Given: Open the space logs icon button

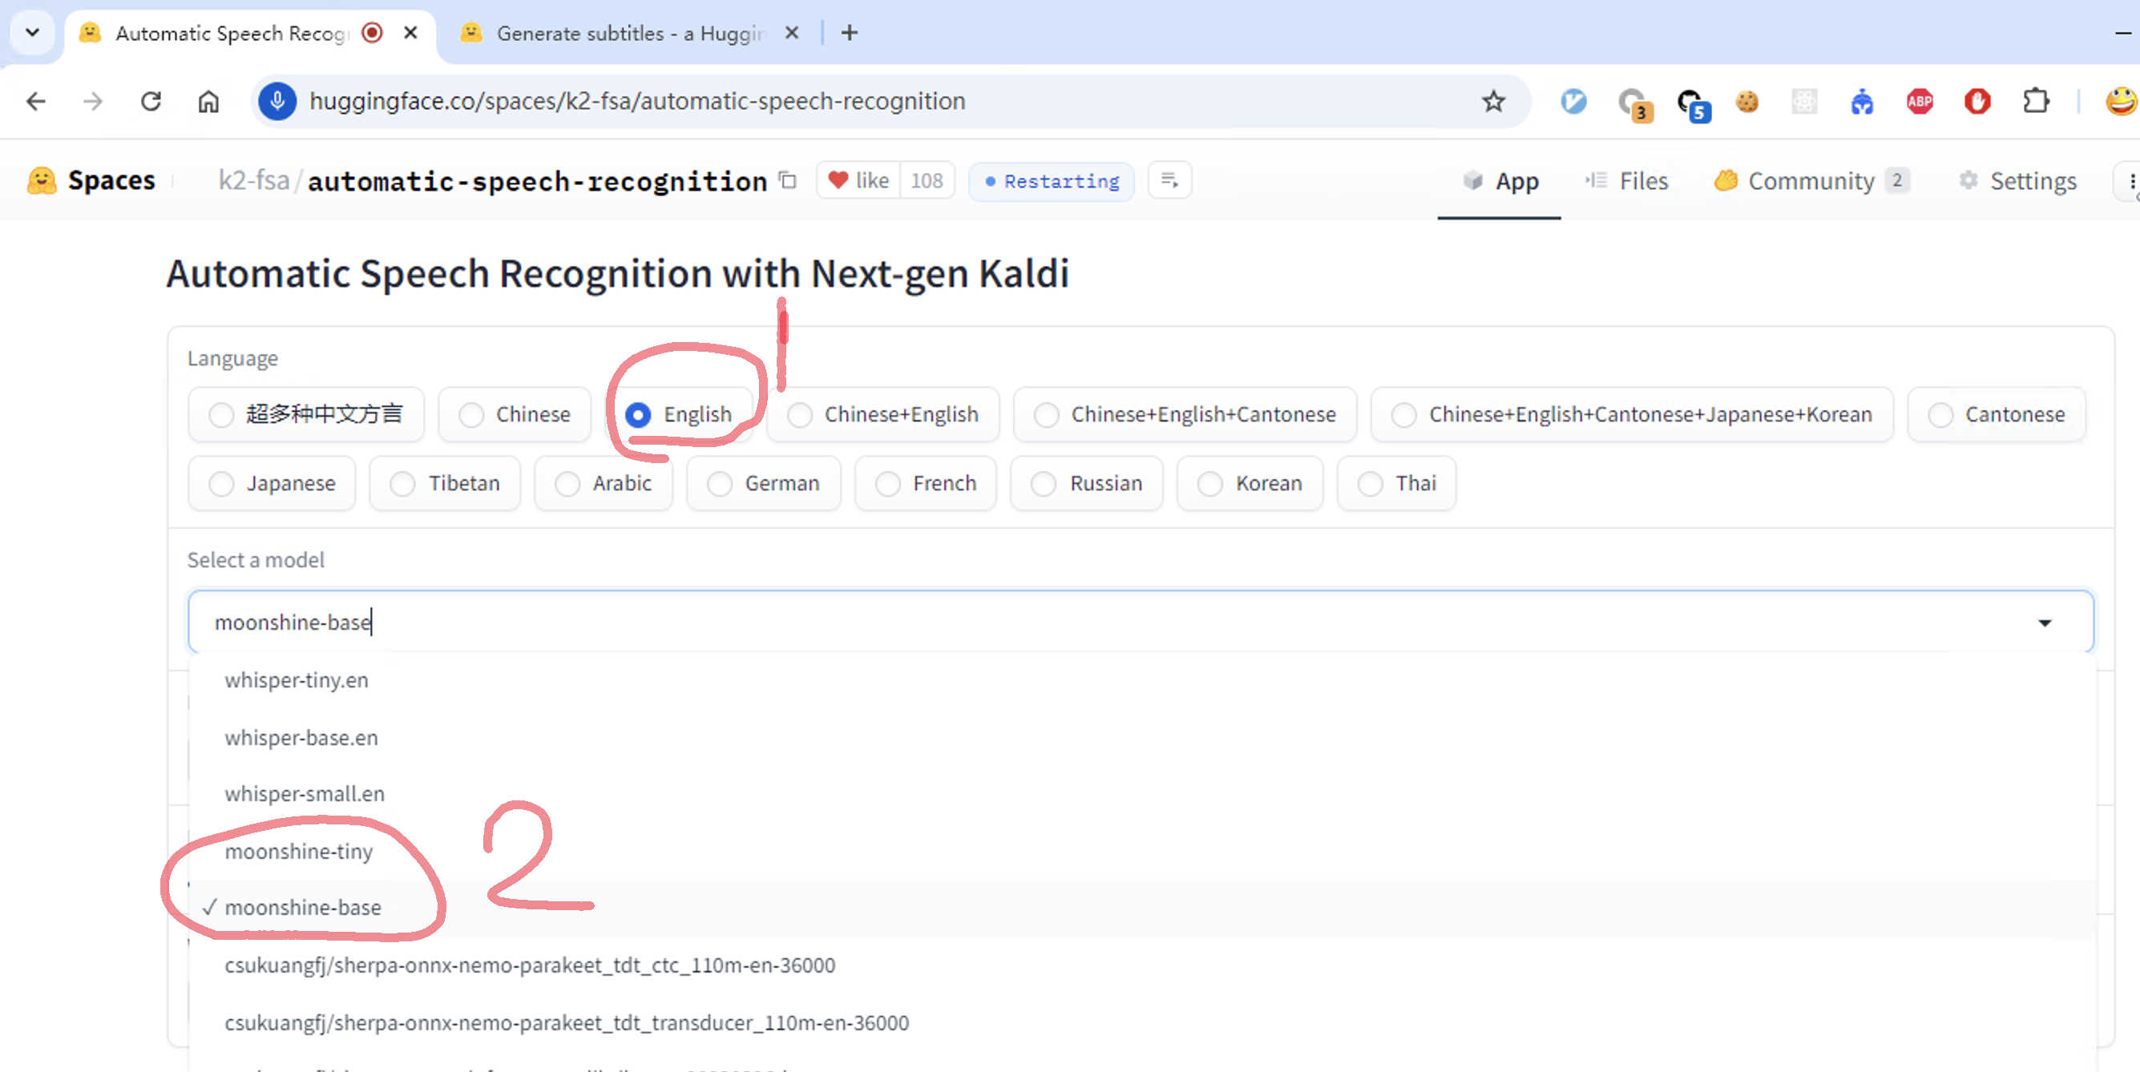Looking at the screenshot, I should point(1169,180).
